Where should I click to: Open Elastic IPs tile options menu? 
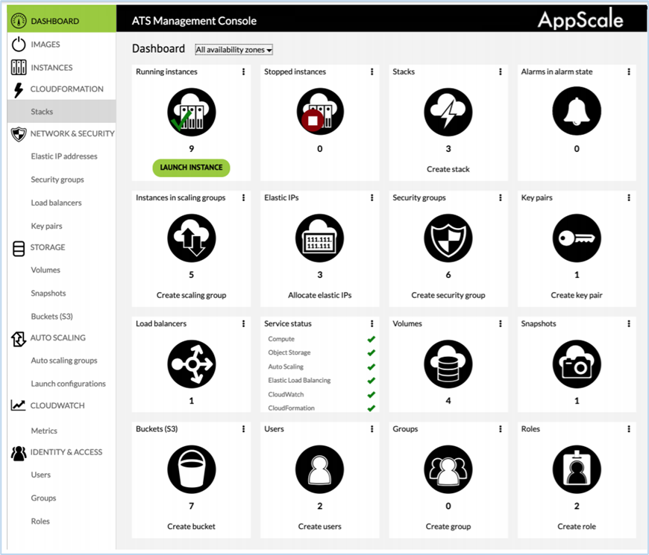371,197
